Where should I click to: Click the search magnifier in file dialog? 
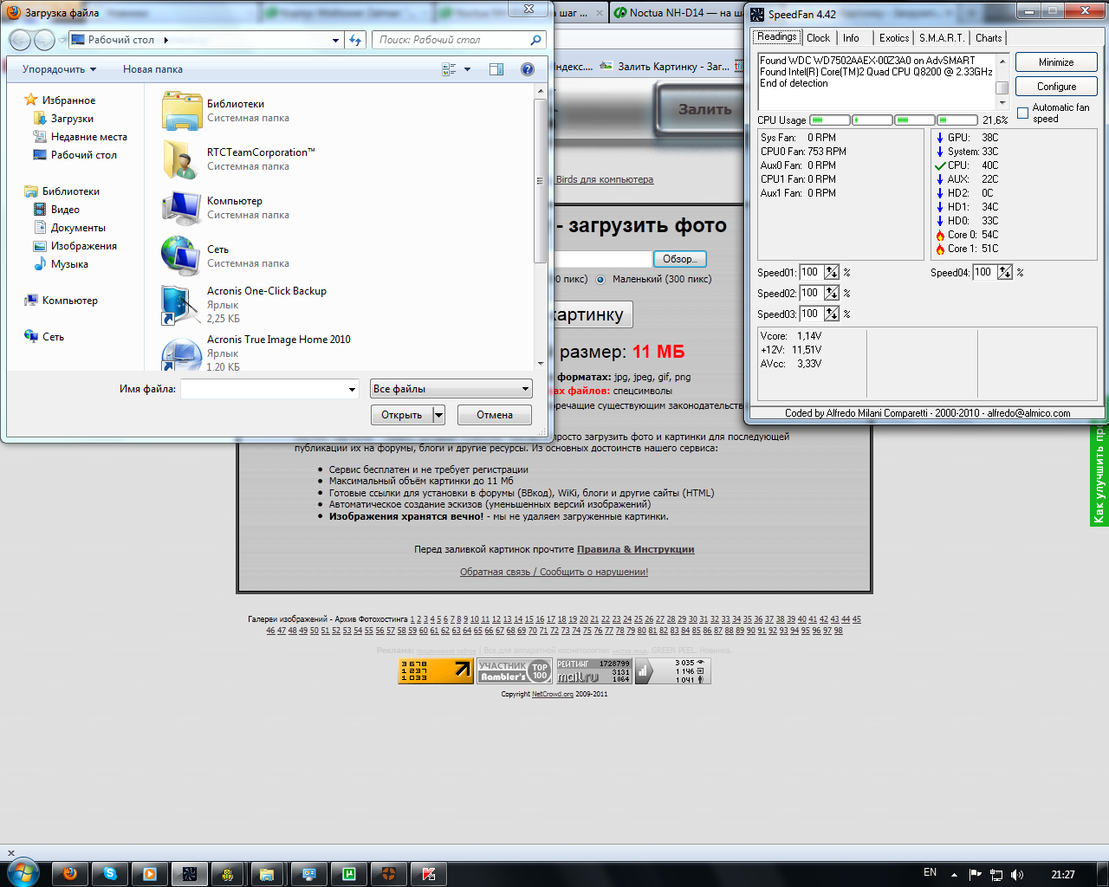coord(535,40)
